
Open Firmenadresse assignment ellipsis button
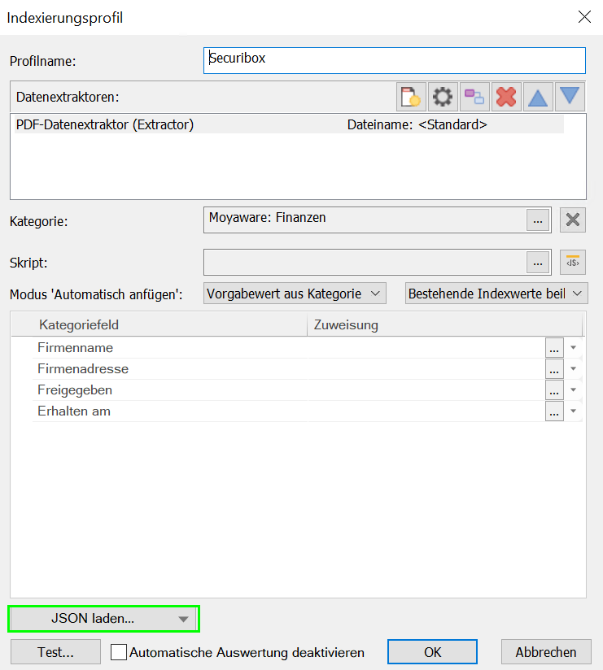coord(554,368)
